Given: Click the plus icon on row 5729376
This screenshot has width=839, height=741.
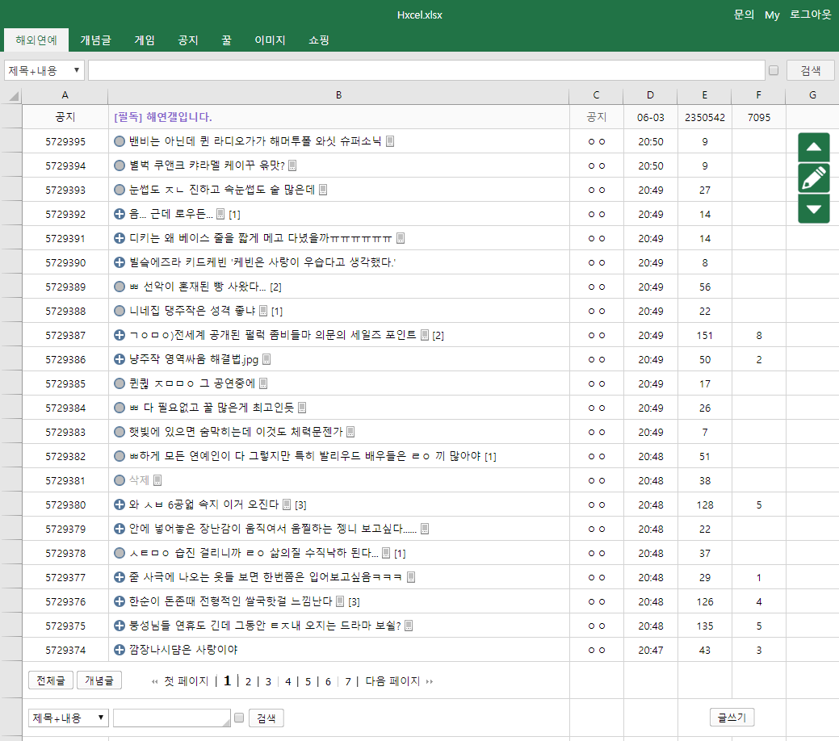Looking at the screenshot, I should click(120, 601).
